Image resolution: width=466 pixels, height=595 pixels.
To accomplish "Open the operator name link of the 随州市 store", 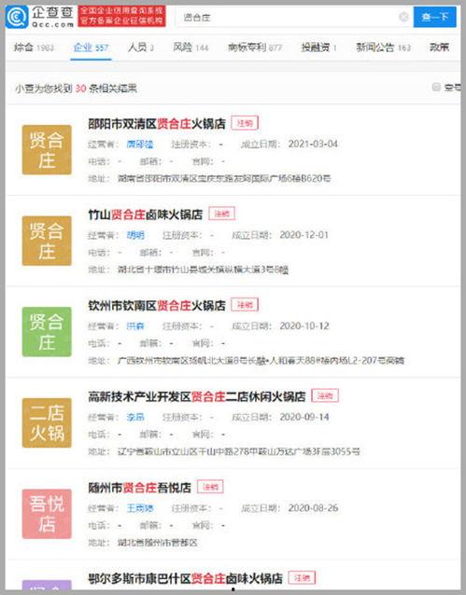I will tap(140, 508).
